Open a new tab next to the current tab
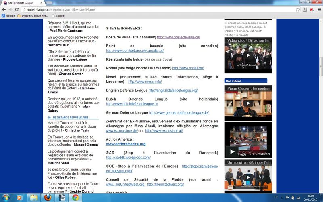Viewport: 323px width, 202px height. (49, 3)
